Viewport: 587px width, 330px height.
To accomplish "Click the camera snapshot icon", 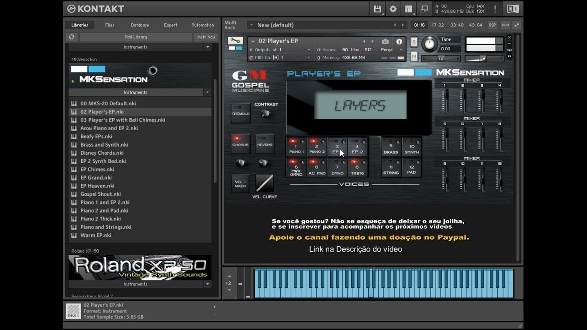I will pyautogui.click(x=385, y=41).
